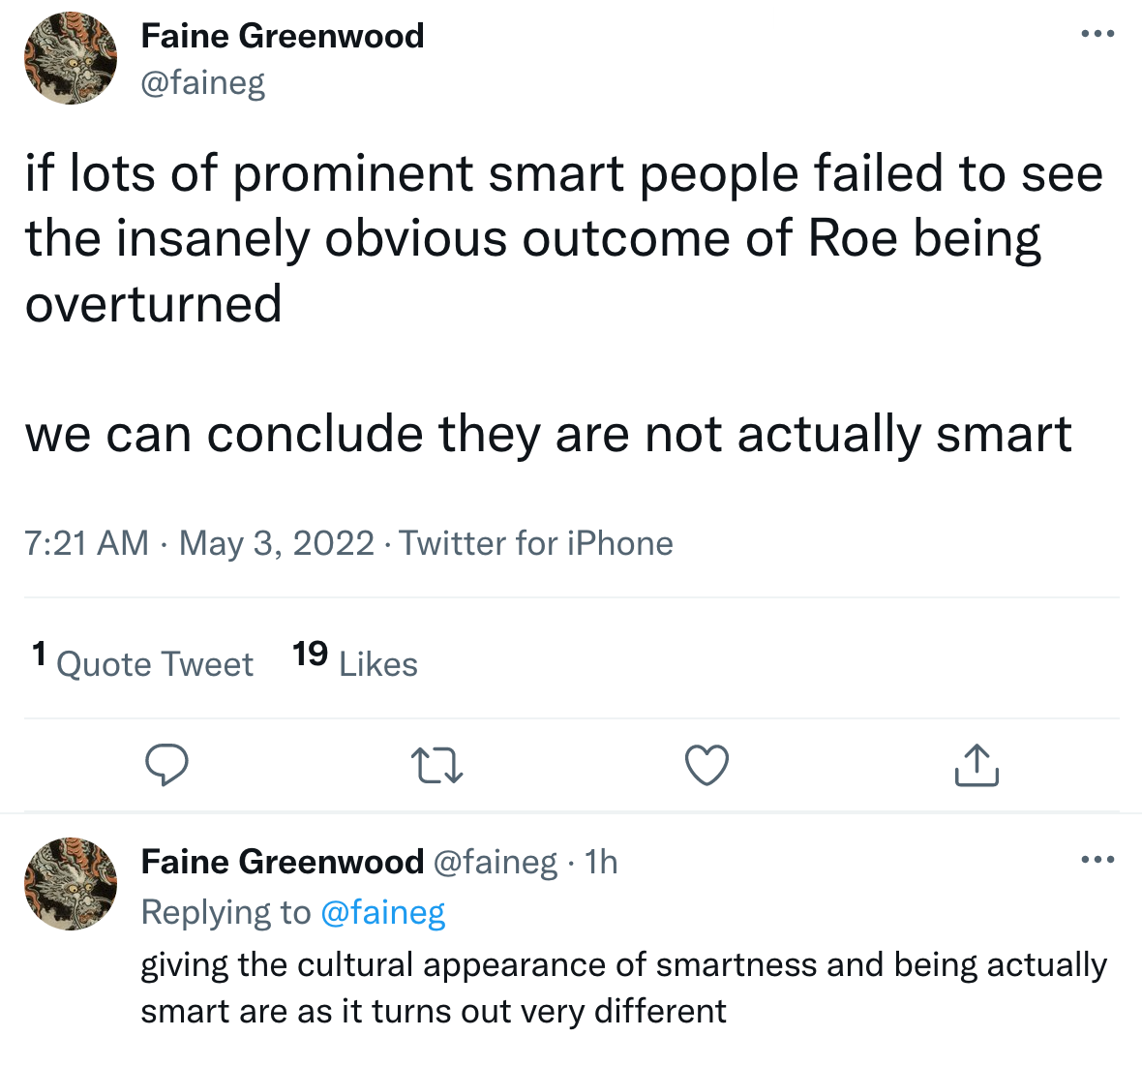Image resolution: width=1142 pixels, height=1067 pixels.
Task: Click the 1h timestamp on the reply
Action: [601, 862]
